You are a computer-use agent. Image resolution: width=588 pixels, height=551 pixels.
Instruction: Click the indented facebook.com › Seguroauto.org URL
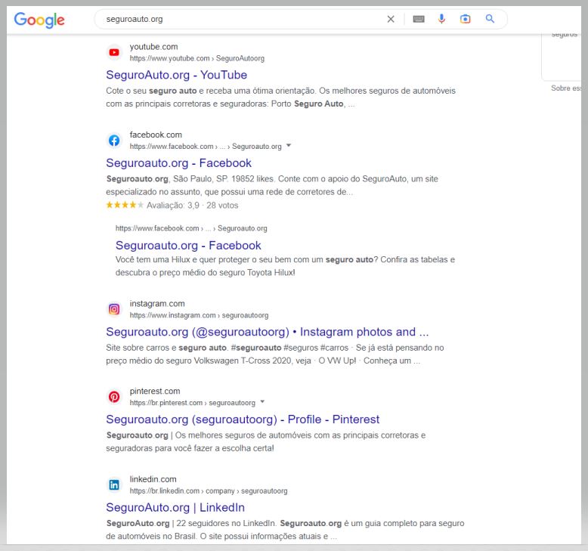pos(191,228)
